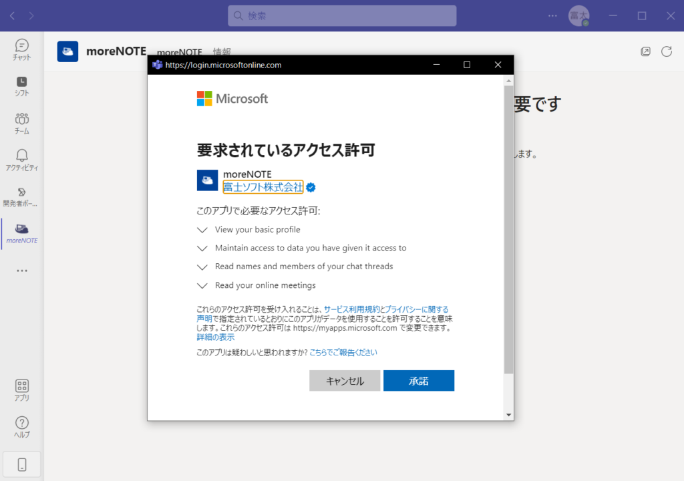684x481 pixels.
Task: Open settings and more ellipsis in the title bar
Action: point(552,16)
